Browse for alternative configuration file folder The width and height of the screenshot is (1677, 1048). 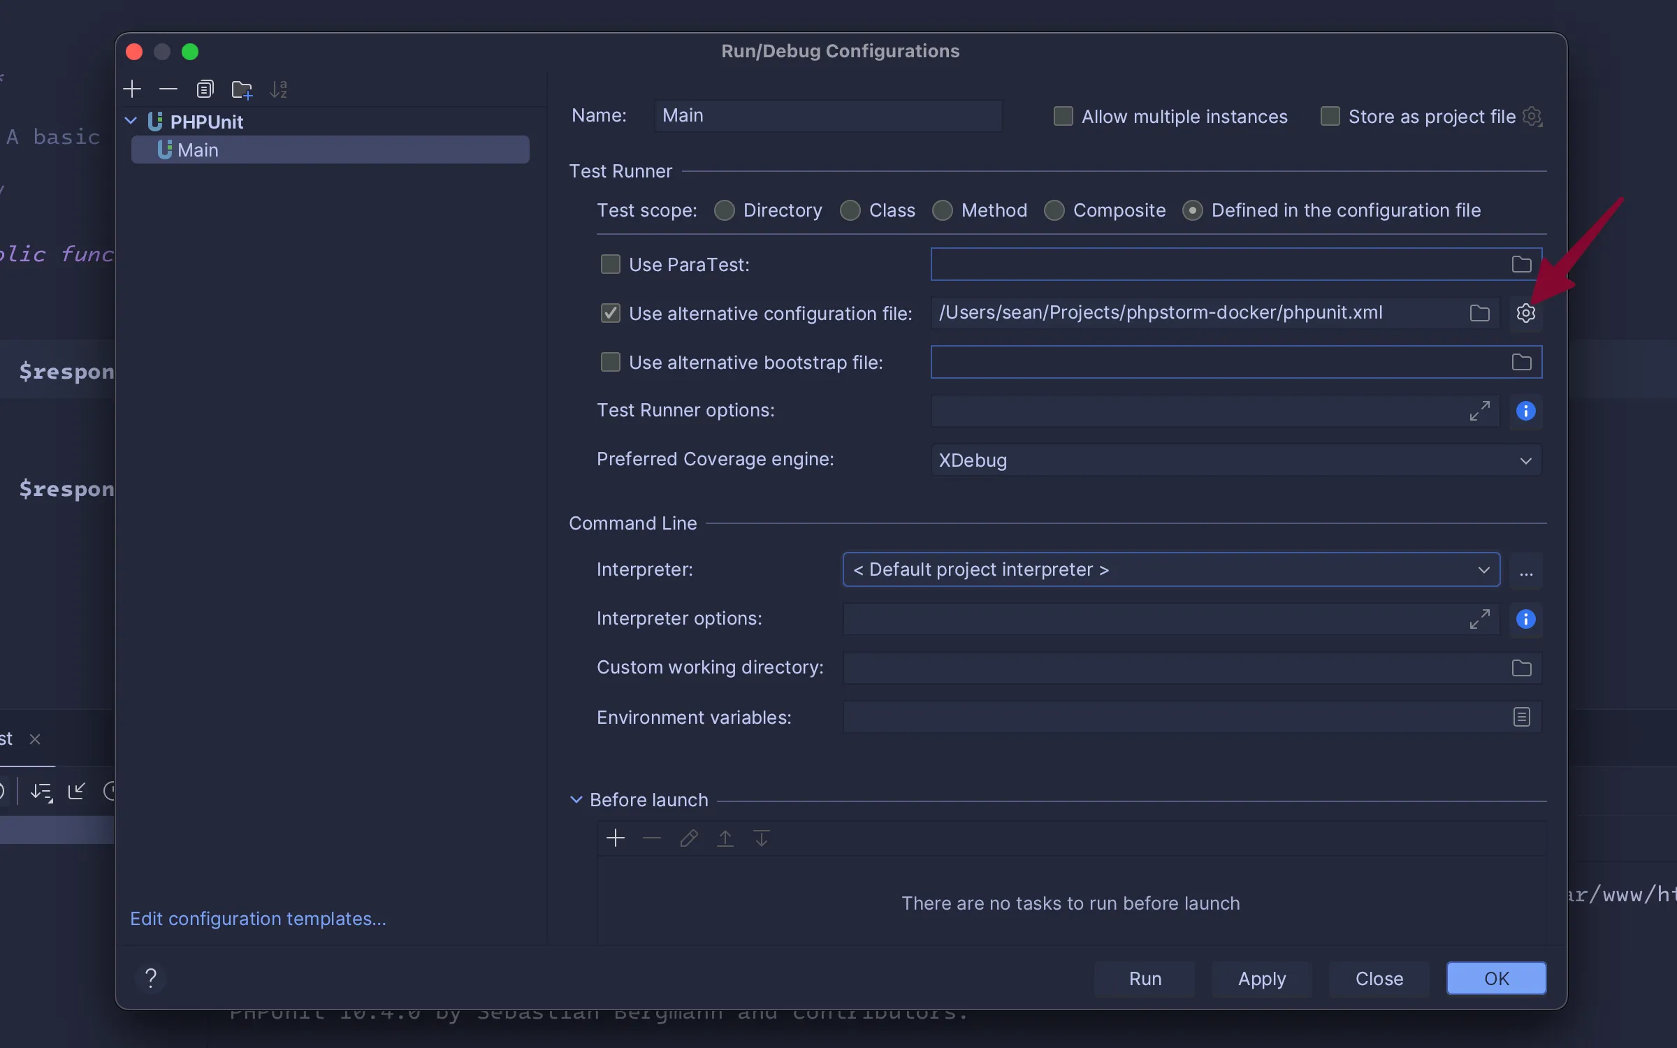click(1479, 313)
